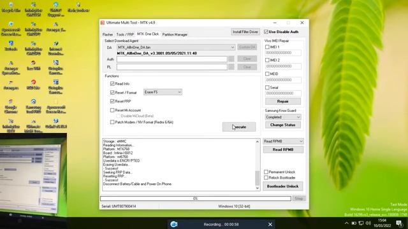Enable the IMEI 1 checkbox
Viewport: 408px width, 229px height.
(x=267, y=47)
